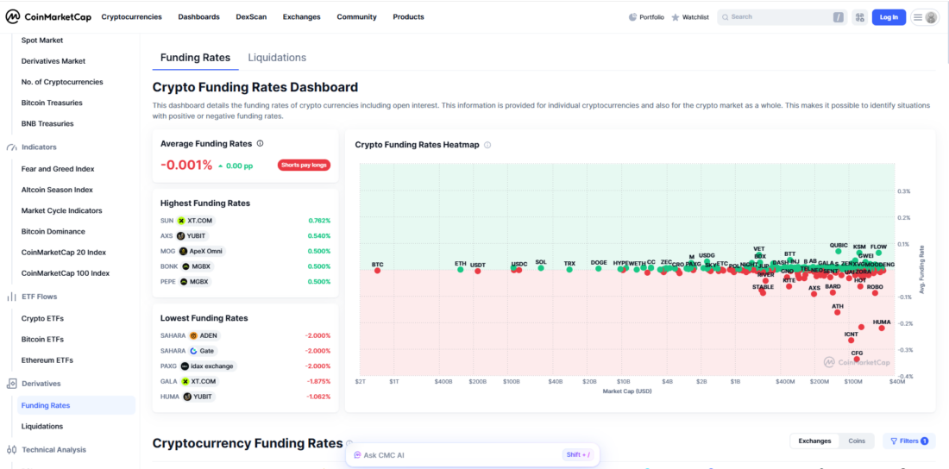
Task: Open Fear and Greed Index page
Action: click(x=58, y=169)
